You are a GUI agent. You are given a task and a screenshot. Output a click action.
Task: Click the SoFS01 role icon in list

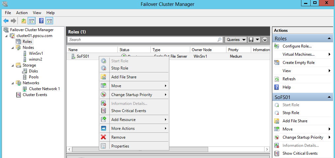[x=73, y=57]
